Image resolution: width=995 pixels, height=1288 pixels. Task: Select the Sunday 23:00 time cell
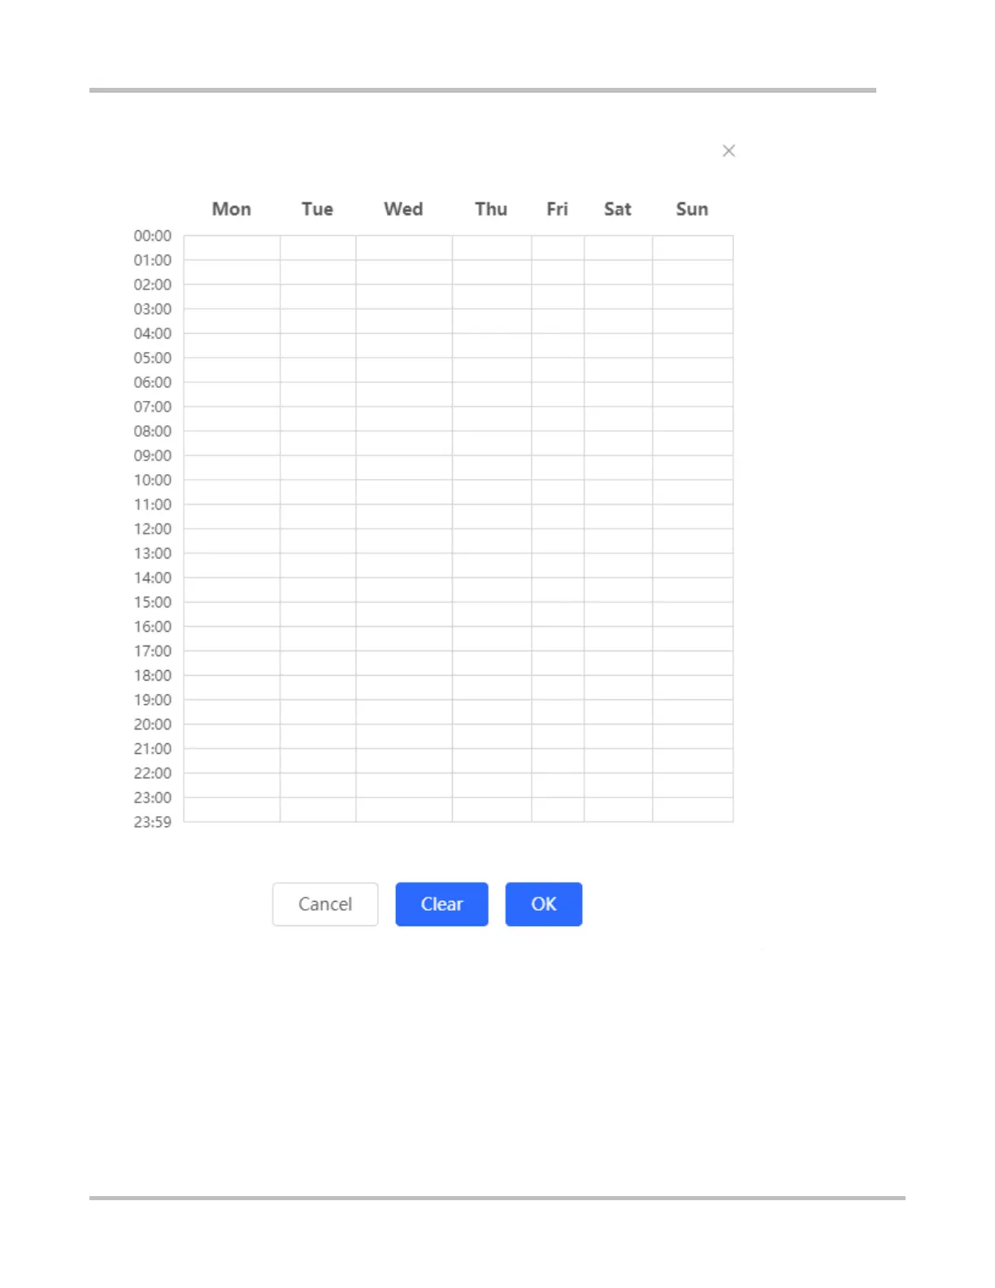693,810
